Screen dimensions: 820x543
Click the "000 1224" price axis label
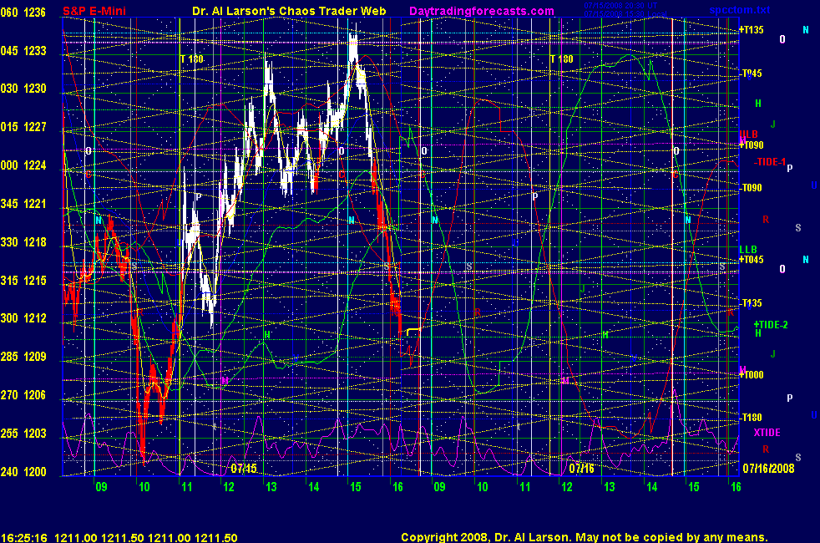(x=23, y=165)
